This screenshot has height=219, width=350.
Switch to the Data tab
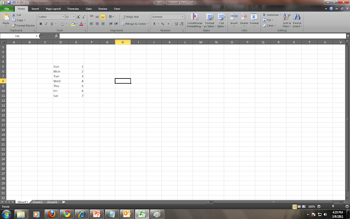coord(89,9)
